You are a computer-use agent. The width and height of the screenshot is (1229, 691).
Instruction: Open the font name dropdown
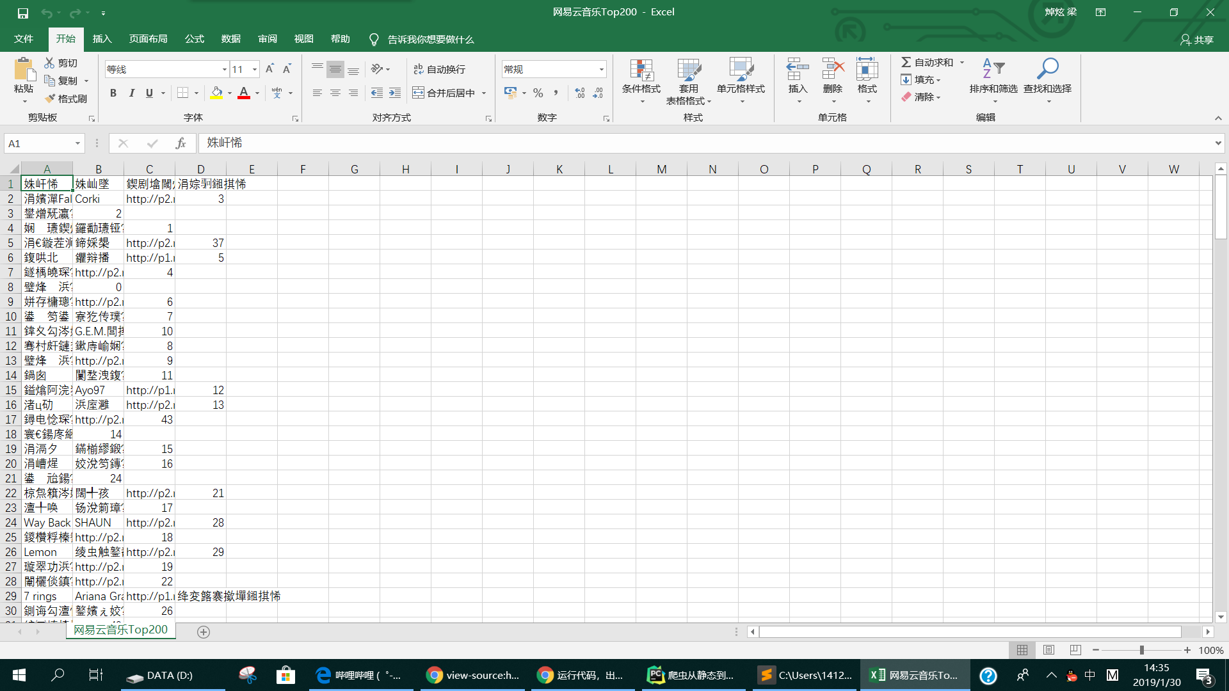tap(224, 69)
